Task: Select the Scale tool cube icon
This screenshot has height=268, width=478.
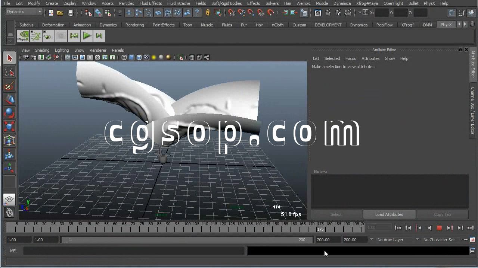Action: click(9, 127)
